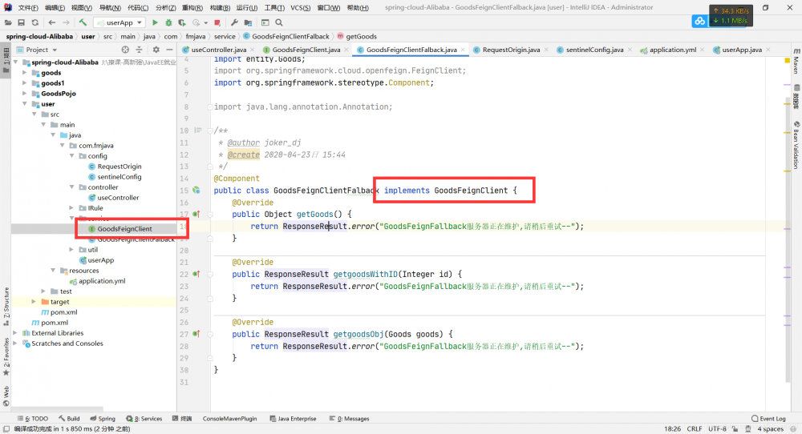The image size is (802, 434).
Task: Click the locate-in-project target icon
Action: coord(127,50)
